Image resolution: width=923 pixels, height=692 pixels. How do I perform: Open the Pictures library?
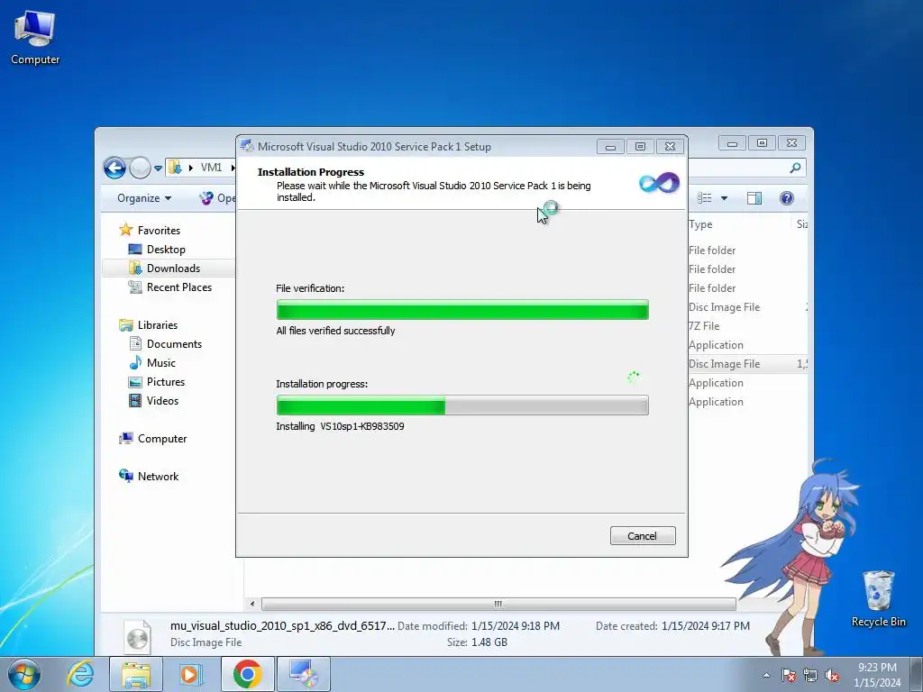click(166, 382)
